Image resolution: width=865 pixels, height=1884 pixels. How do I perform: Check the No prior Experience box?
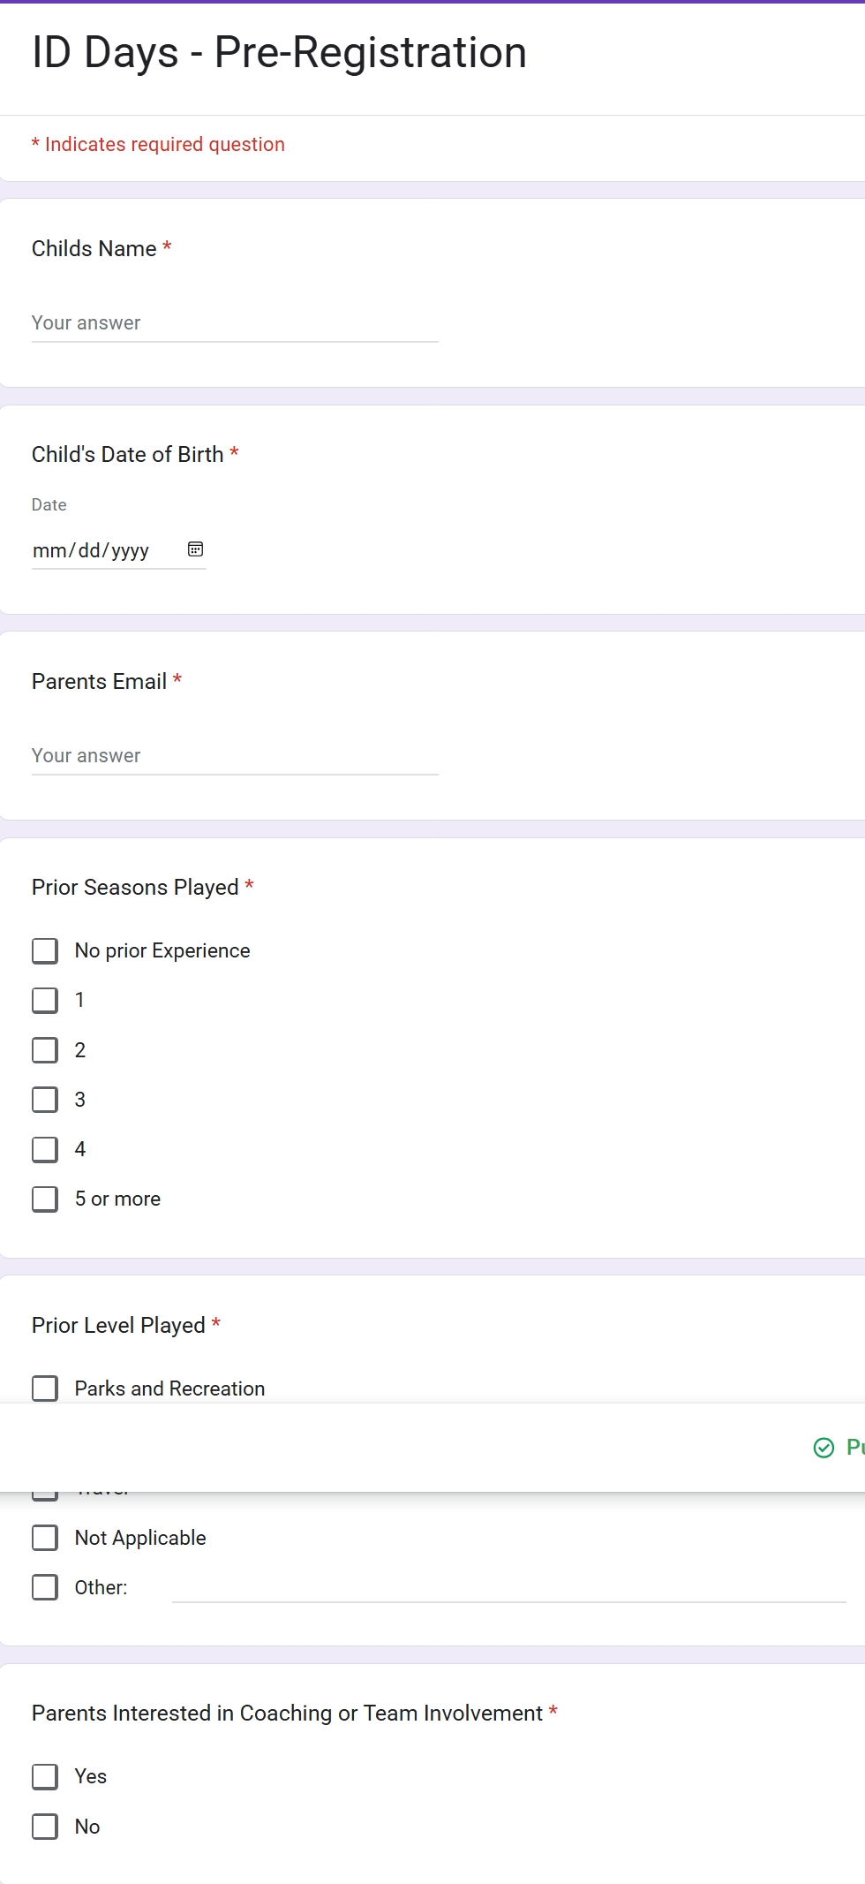pos(45,950)
